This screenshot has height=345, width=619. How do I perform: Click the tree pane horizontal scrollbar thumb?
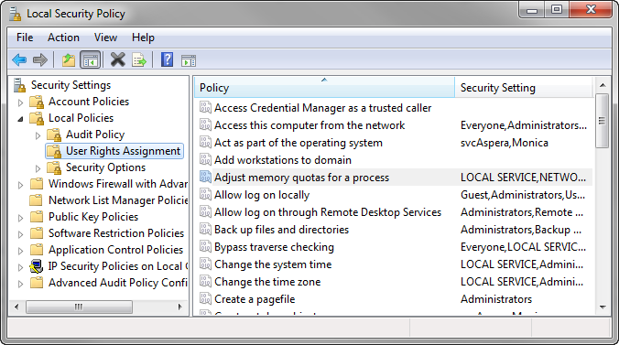79,307
